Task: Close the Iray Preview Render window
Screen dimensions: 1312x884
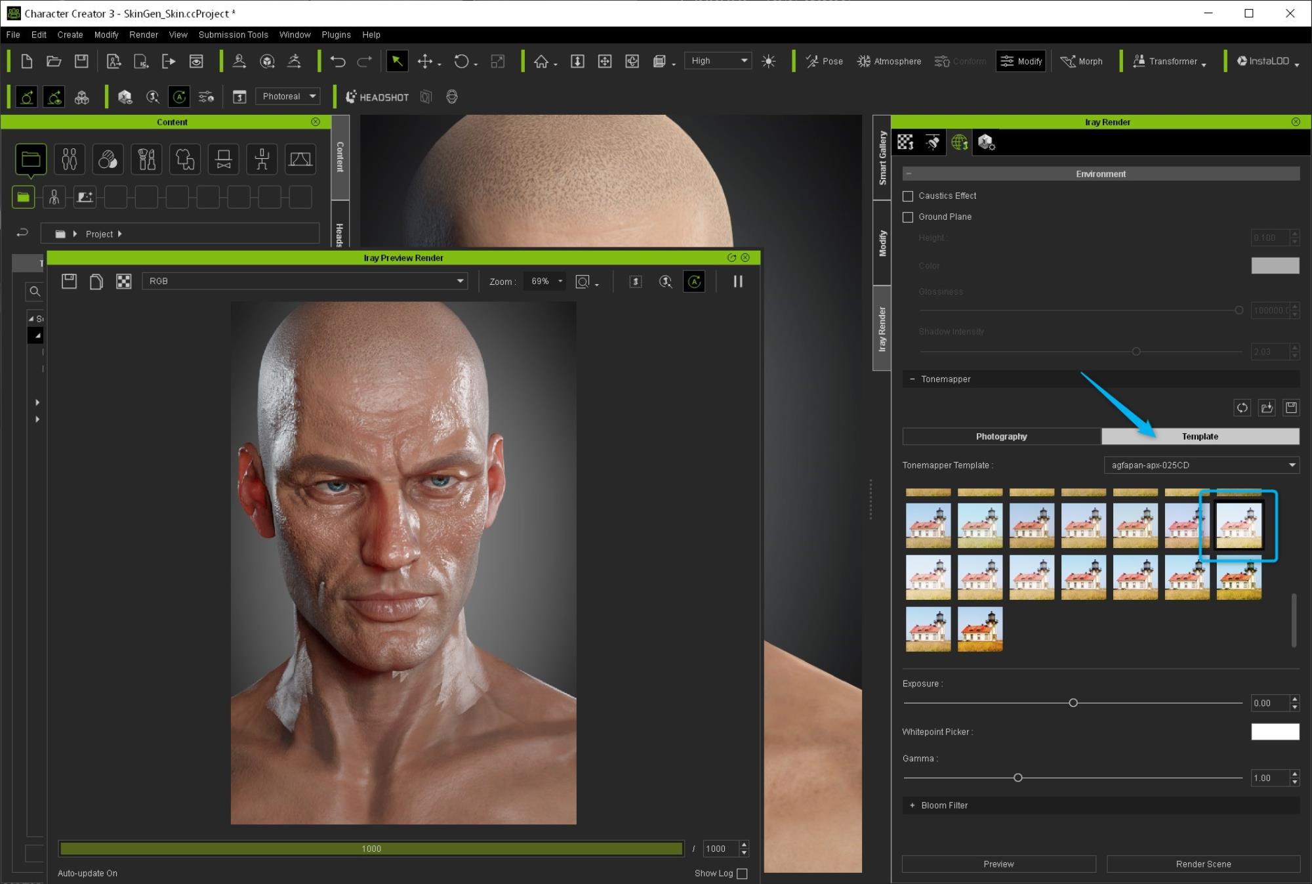Action: click(x=745, y=258)
